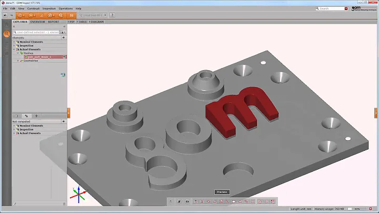Click the red button beside the Search box
The width and height of the screenshot is (379, 213).
click(346, 9)
